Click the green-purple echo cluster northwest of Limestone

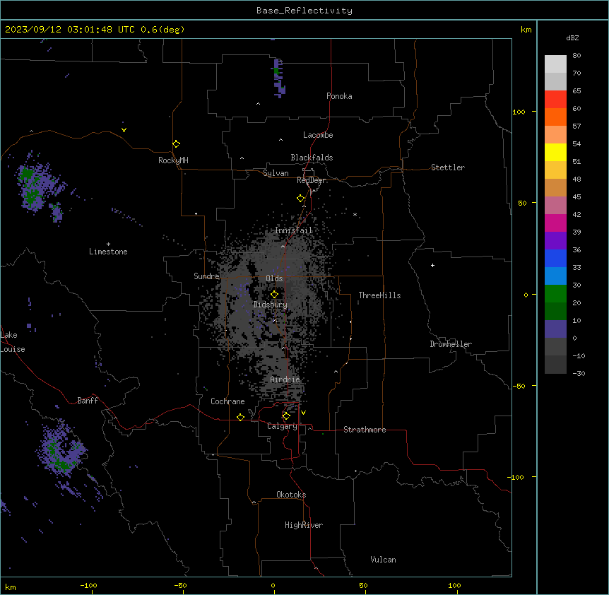tap(39, 187)
